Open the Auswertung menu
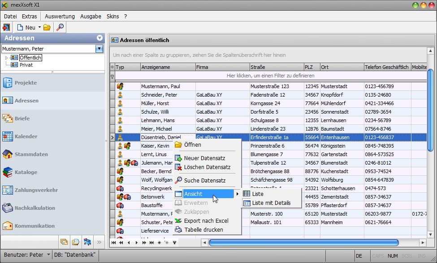The image size is (437, 263). (x=60, y=17)
